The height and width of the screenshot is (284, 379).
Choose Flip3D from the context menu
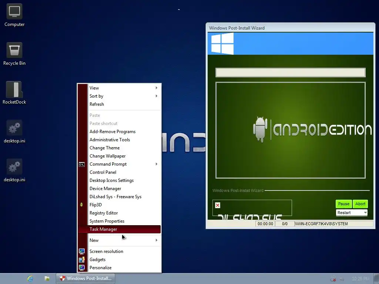click(x=120, y=205)
